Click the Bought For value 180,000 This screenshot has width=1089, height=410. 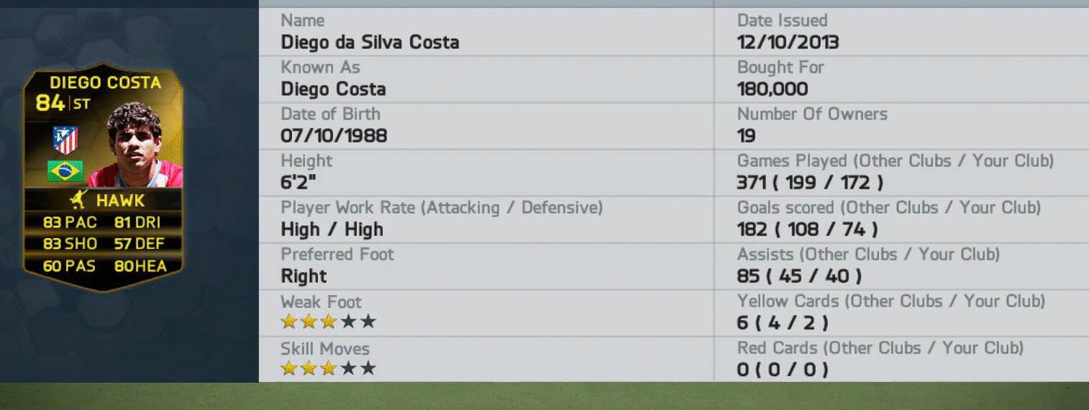(773, 89)
